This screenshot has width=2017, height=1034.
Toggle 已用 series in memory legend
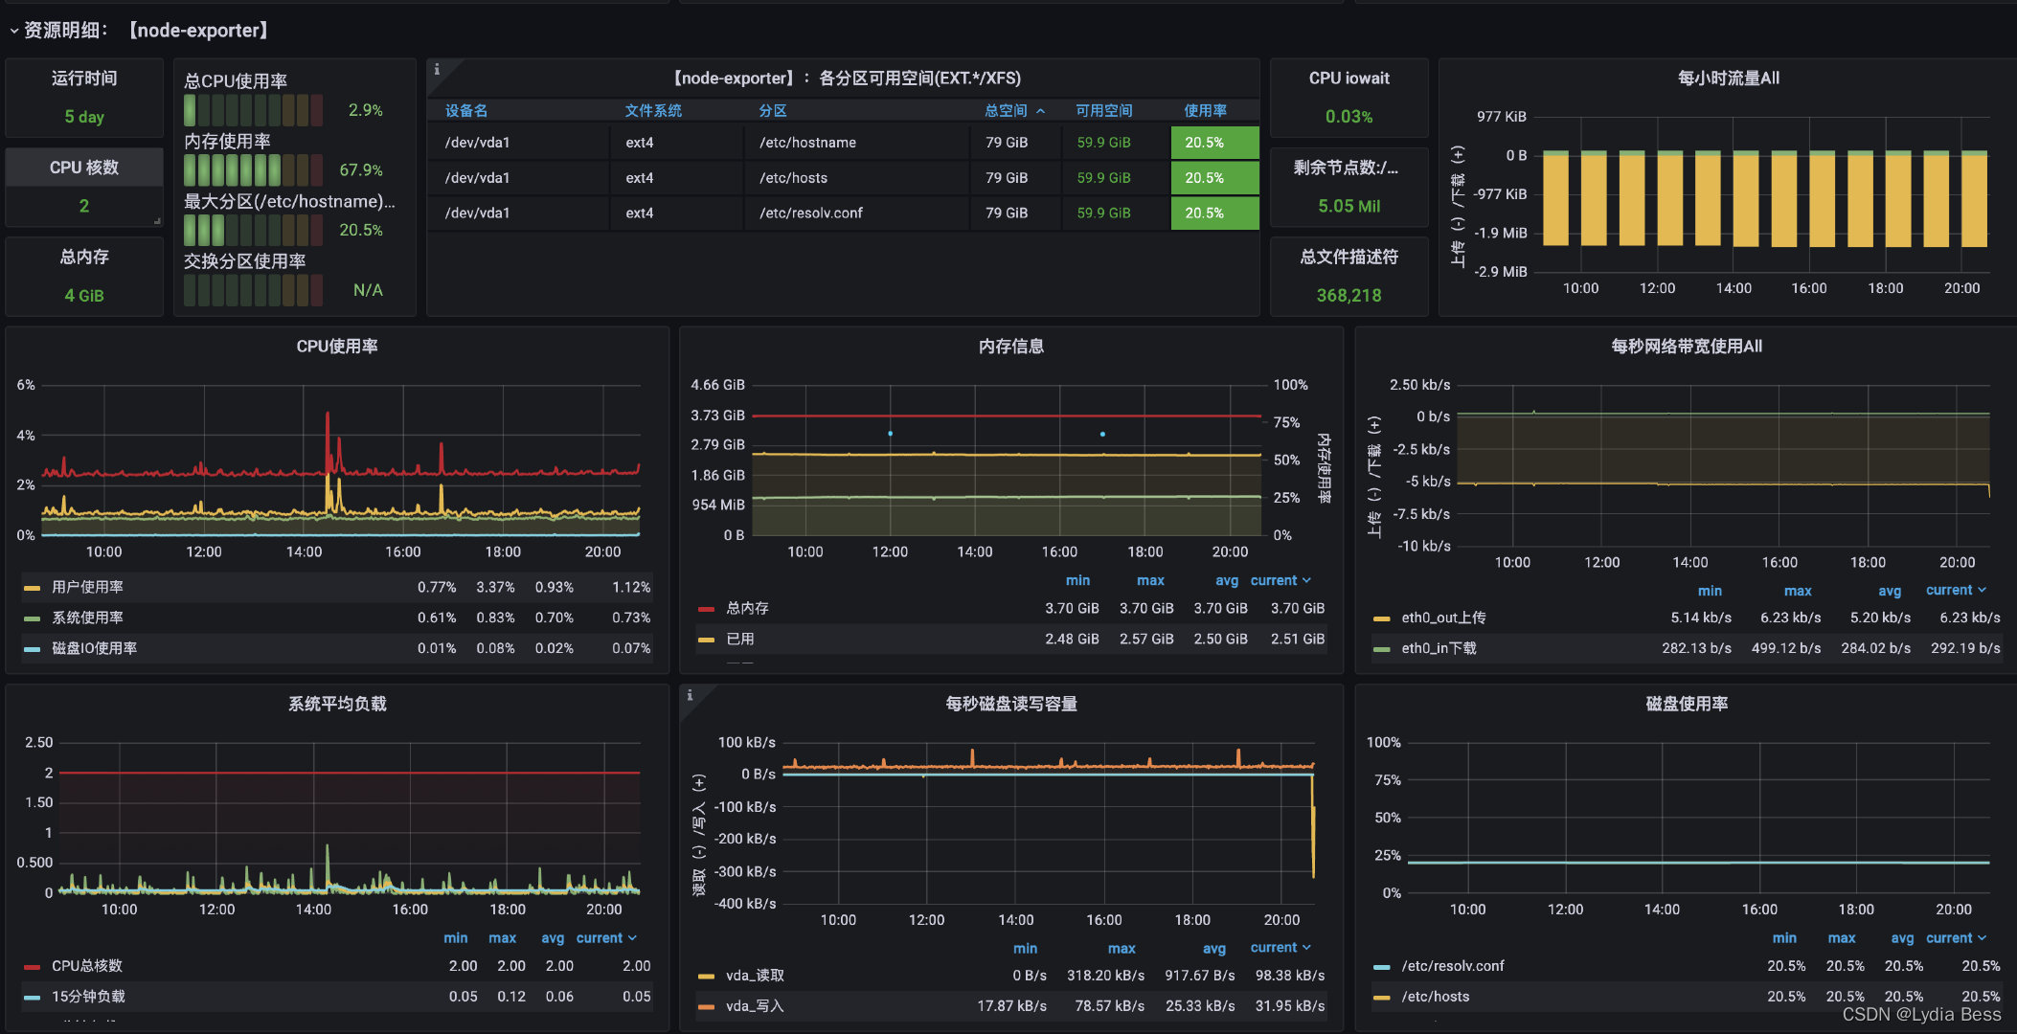[x=739, y=639]
